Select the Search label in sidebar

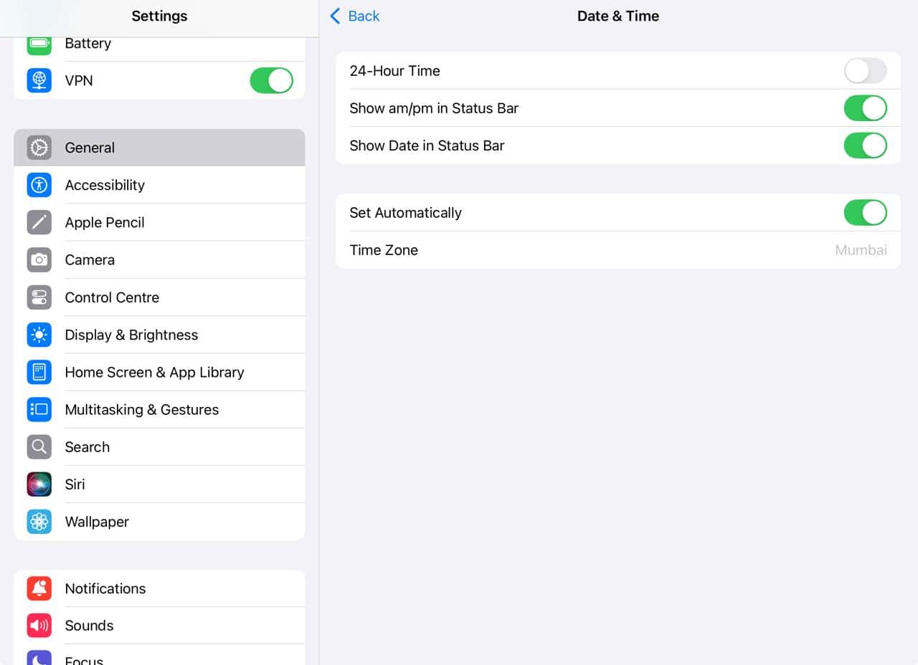click(x=87, y=447)
